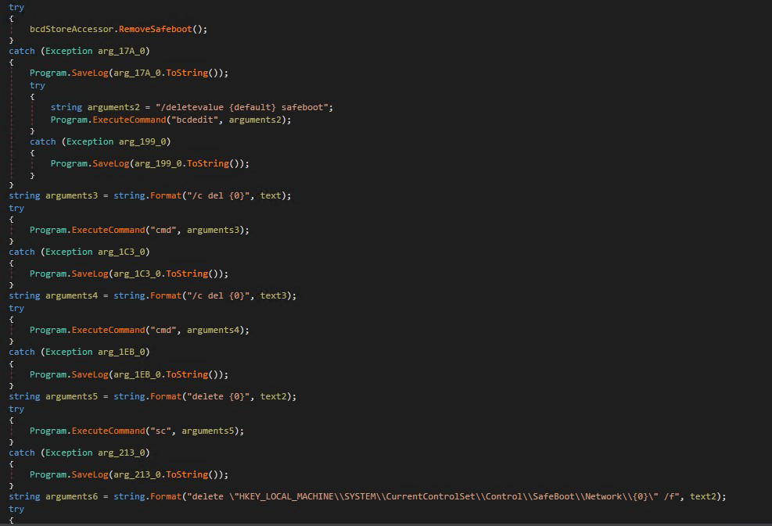This screenshot has width=772, height=526.
Task: Place cursor on arguments2 variable declaration
Action: 113,107
